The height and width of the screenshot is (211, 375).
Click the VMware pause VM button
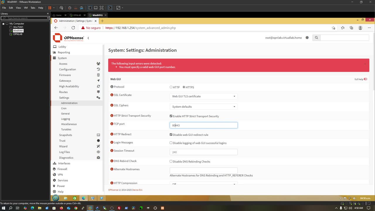50,8
